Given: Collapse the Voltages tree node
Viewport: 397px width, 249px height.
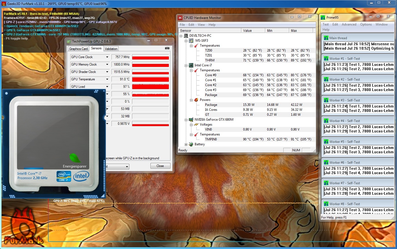Looking at the screenshot, I should click(x=191, y=125).
